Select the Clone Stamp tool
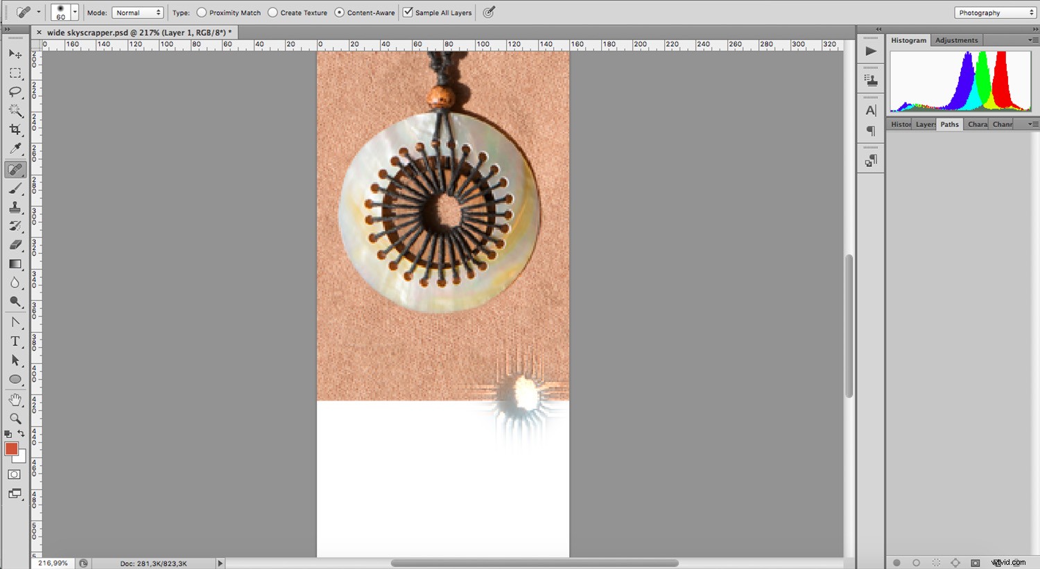The image size is (1040, 569). click(15, 207)
